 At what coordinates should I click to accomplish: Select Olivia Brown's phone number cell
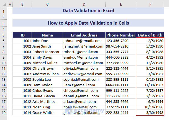[121, 68]
